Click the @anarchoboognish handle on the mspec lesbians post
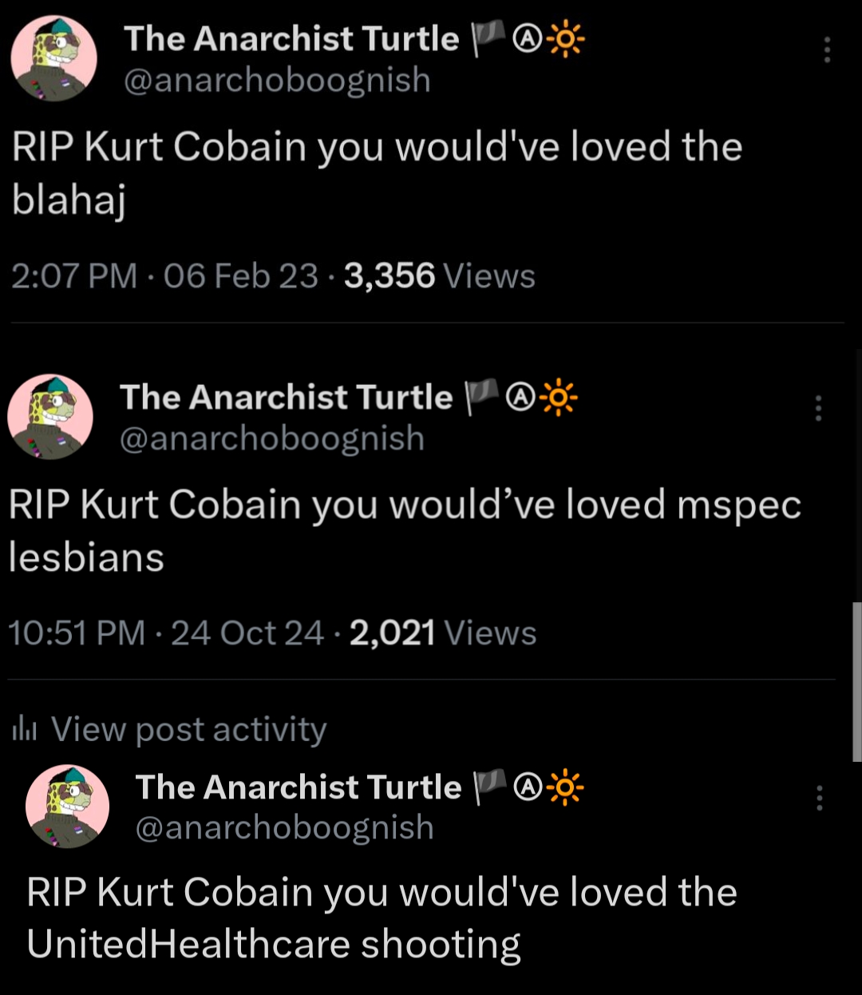The image size is (862, 995). (x=271, y=438)
